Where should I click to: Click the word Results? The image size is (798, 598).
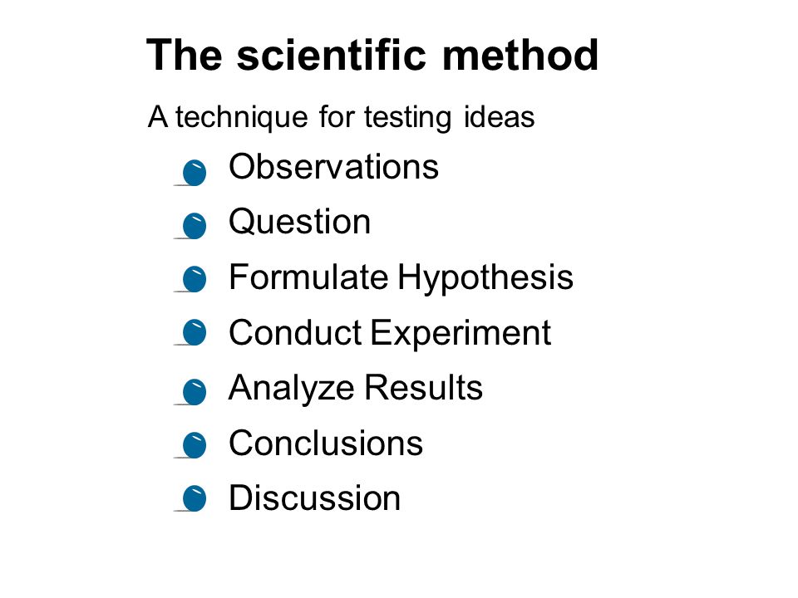point(423,388)
